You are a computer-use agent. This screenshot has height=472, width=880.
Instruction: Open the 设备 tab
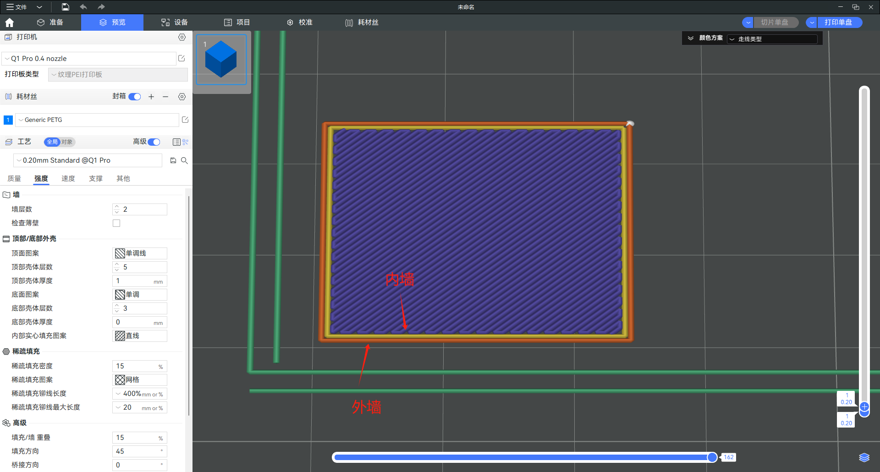(175, 22)
